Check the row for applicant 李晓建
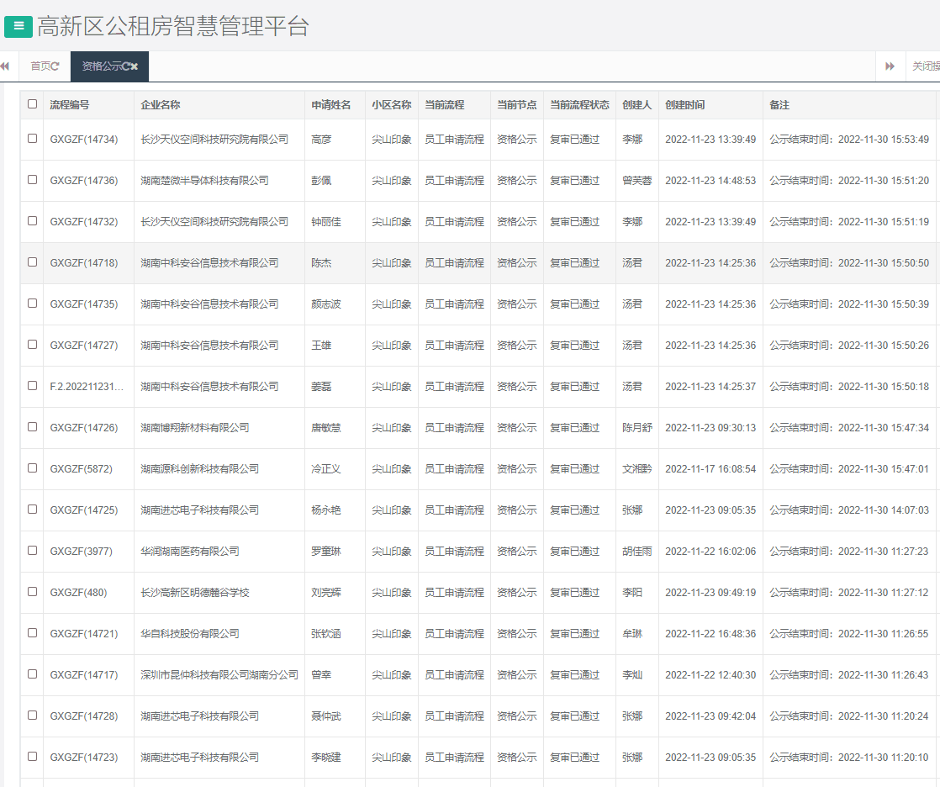 point(32,757)
